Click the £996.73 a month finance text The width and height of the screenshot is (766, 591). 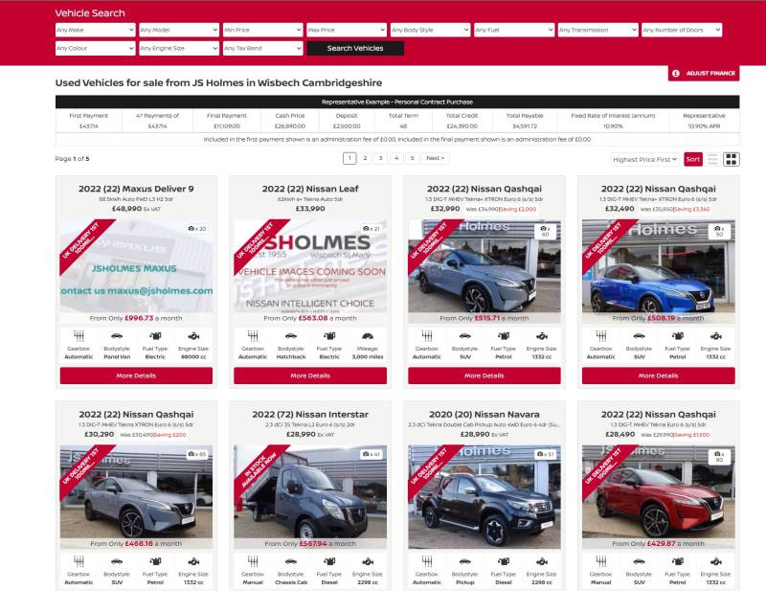[x=136, y=318]
